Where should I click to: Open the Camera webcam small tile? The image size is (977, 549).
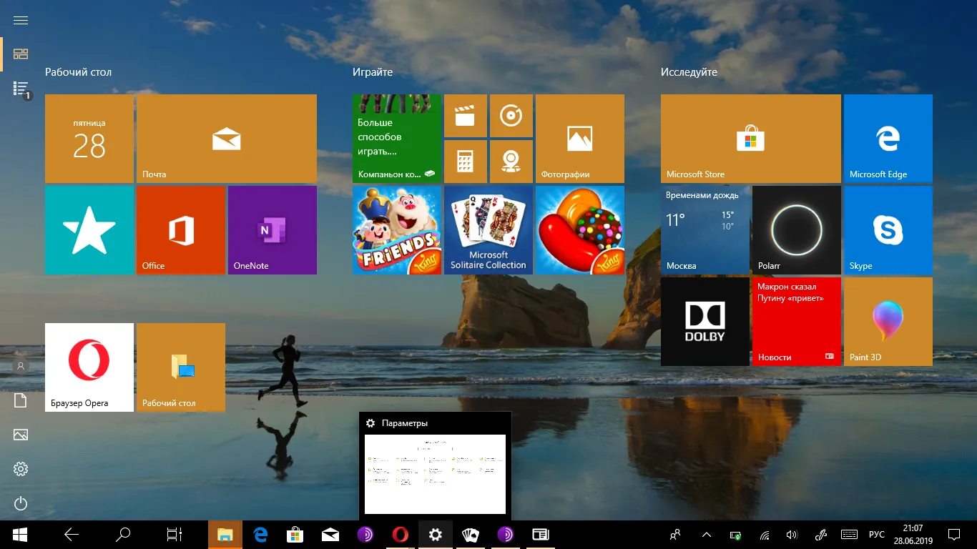511,162
